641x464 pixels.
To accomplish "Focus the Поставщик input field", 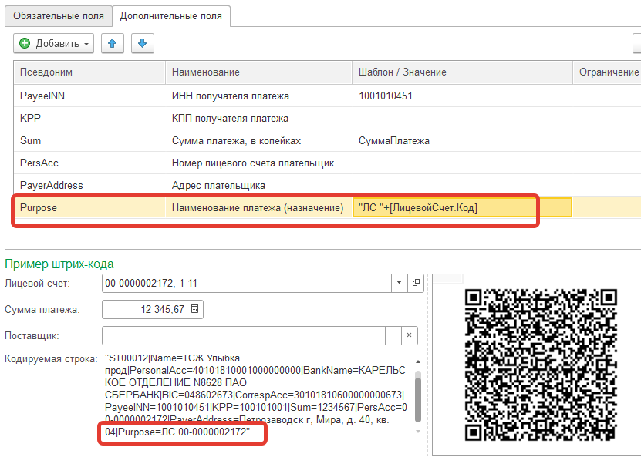I will 243,336.
